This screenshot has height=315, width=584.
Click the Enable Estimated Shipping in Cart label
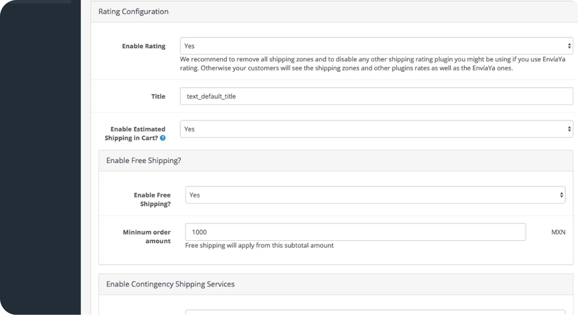(135, 134)
